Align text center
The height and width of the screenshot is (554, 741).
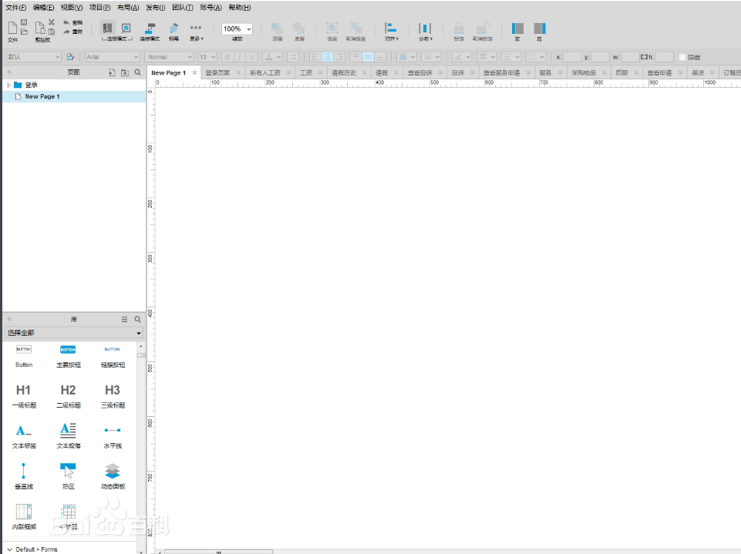pyautogui.click(x=327, y=57)
